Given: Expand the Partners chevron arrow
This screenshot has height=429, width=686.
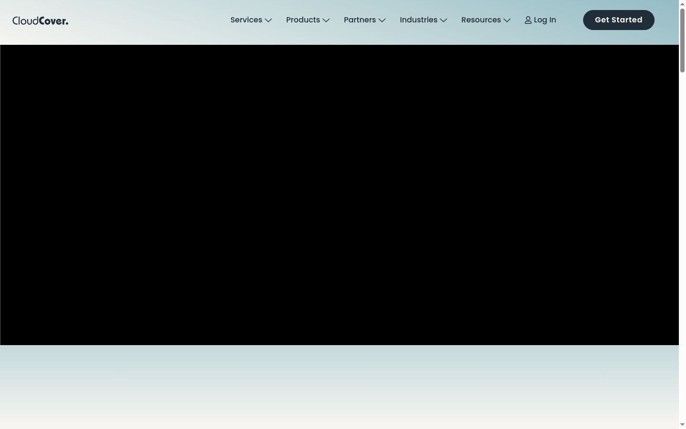Looking at the screenshot, I should pos(382,20).
